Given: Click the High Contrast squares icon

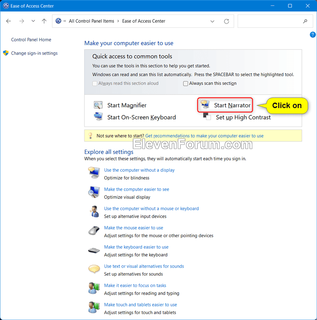Looking at the screenshot, I should click(x=207, y=117).
